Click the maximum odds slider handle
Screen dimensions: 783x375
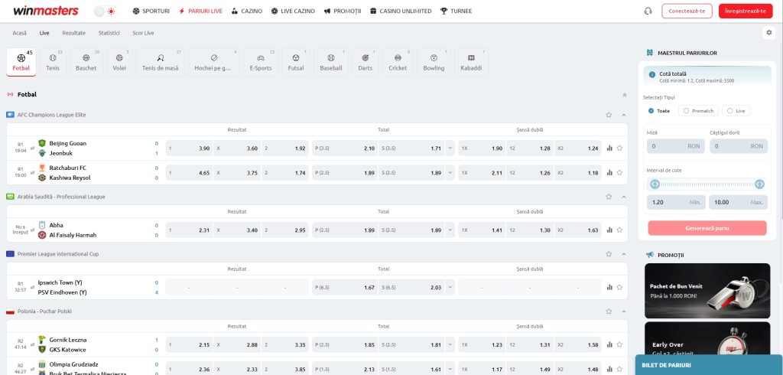(759, 184)
